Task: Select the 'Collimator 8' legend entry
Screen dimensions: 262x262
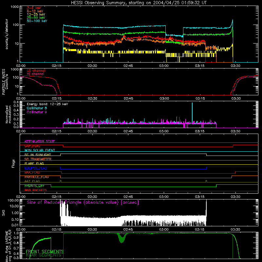Action: click(x=37, y=108)
